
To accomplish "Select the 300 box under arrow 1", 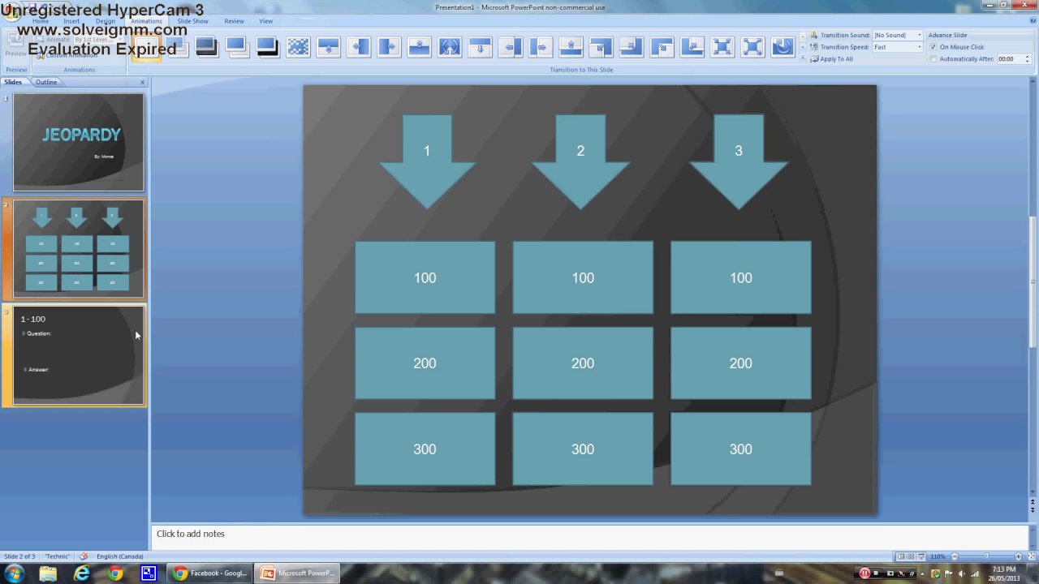I will (425, 449).
